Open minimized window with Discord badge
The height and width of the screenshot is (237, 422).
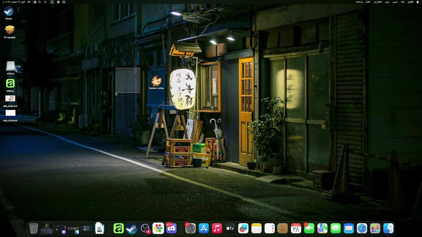pos(60,229)
